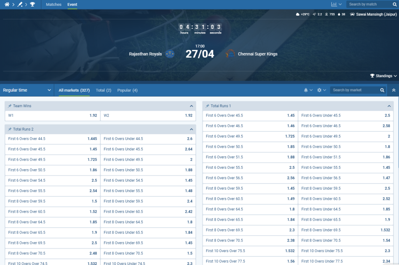This screenshot has width=399, height=265.
Task: Click the stadium venue icon
Action: coord(352,14)
